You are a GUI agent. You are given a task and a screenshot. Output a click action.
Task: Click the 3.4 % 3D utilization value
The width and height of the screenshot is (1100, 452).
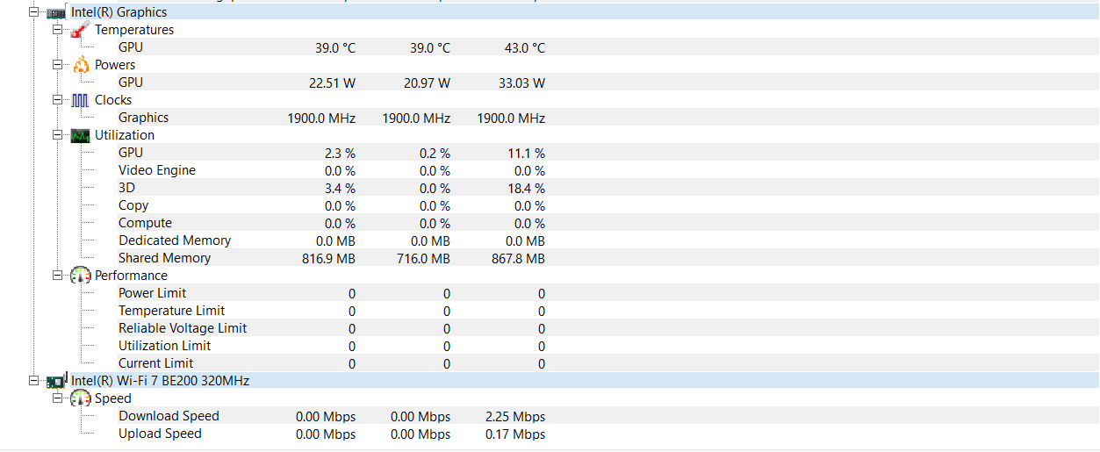pos(340,189)
